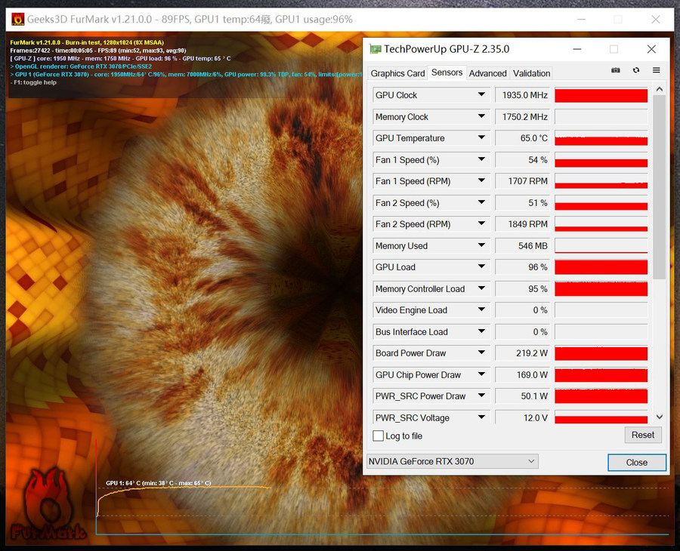Open the GPU Temperature sensor dropdown arrow
Image resolution: width=680 pixels, height=551 pixels.
pos(481,138)
